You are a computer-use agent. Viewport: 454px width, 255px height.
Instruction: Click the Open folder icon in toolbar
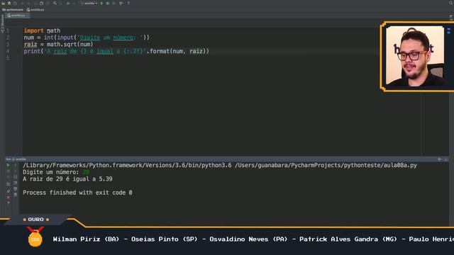[3, 4]
